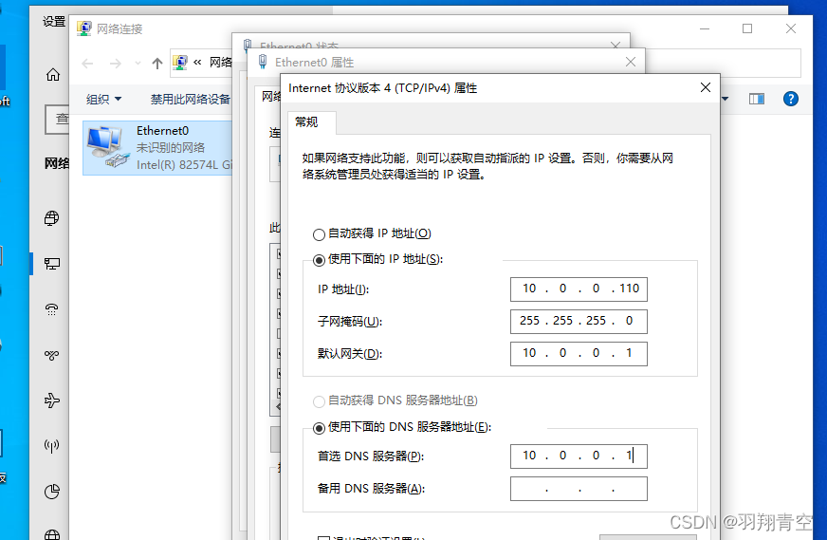Click the 网络连接 title bar icon

point(83,28)
